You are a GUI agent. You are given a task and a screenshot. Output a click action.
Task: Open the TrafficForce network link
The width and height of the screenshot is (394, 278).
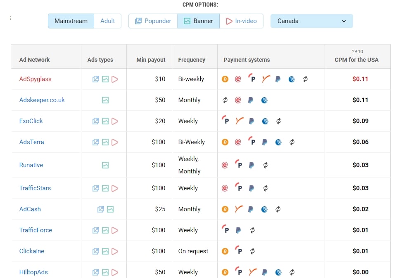[36, 230]
